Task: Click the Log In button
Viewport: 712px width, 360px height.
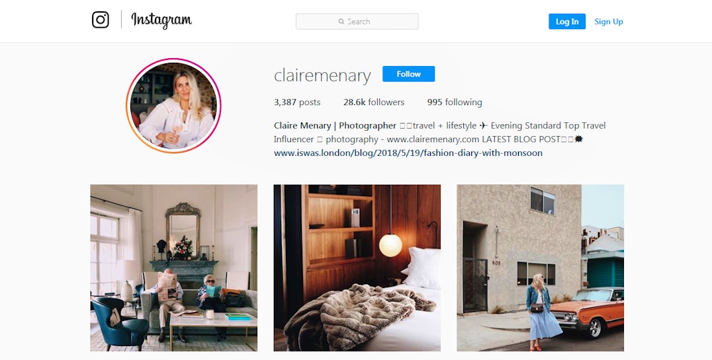Action: (566, 21)
